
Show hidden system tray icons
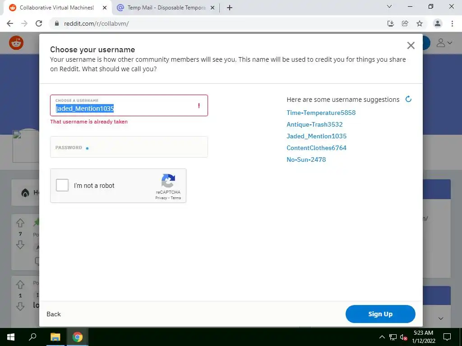(x=382, y=337)
